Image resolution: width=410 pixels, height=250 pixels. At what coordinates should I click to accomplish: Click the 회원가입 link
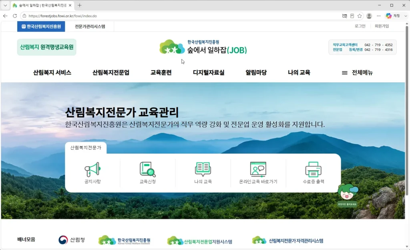tap(382, 26)
